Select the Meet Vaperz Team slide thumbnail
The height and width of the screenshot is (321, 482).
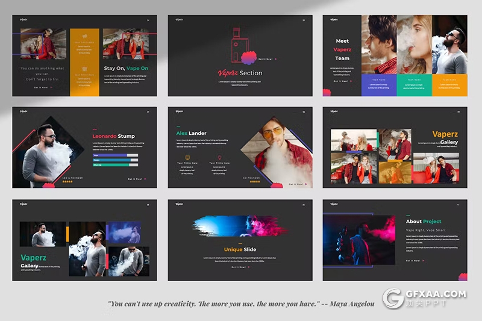(x=395, y=55)
